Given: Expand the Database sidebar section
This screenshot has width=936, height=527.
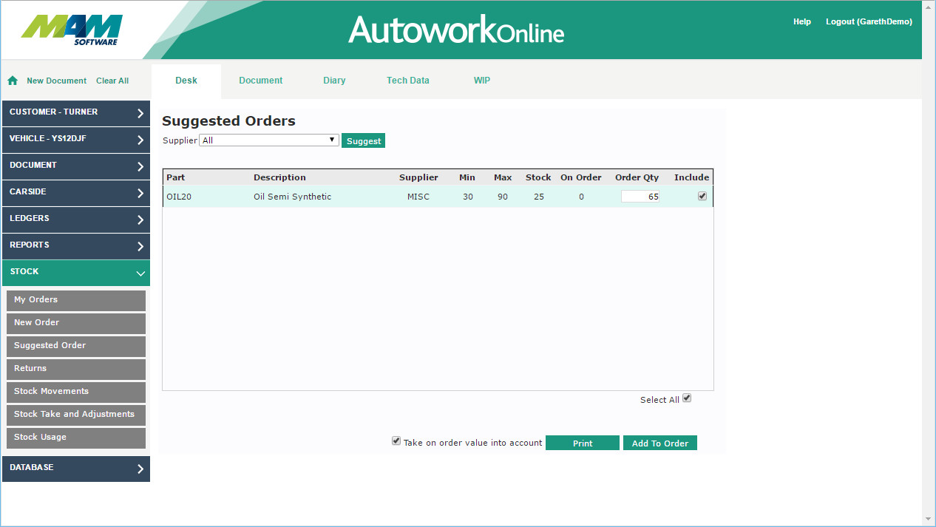Looking at the screenshot, I should 75,468.
